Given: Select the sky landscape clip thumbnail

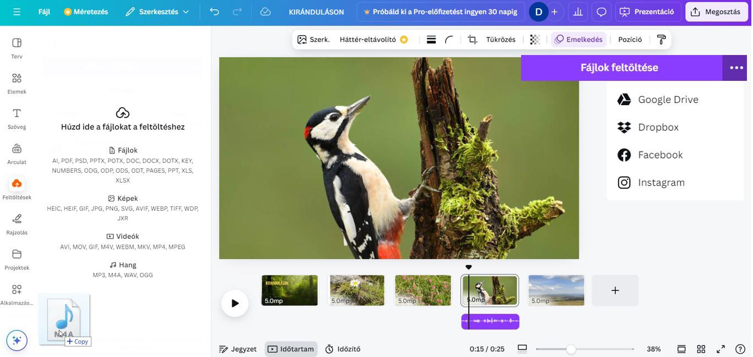Looking at the screenshot, I should click(x=556, y=290).
